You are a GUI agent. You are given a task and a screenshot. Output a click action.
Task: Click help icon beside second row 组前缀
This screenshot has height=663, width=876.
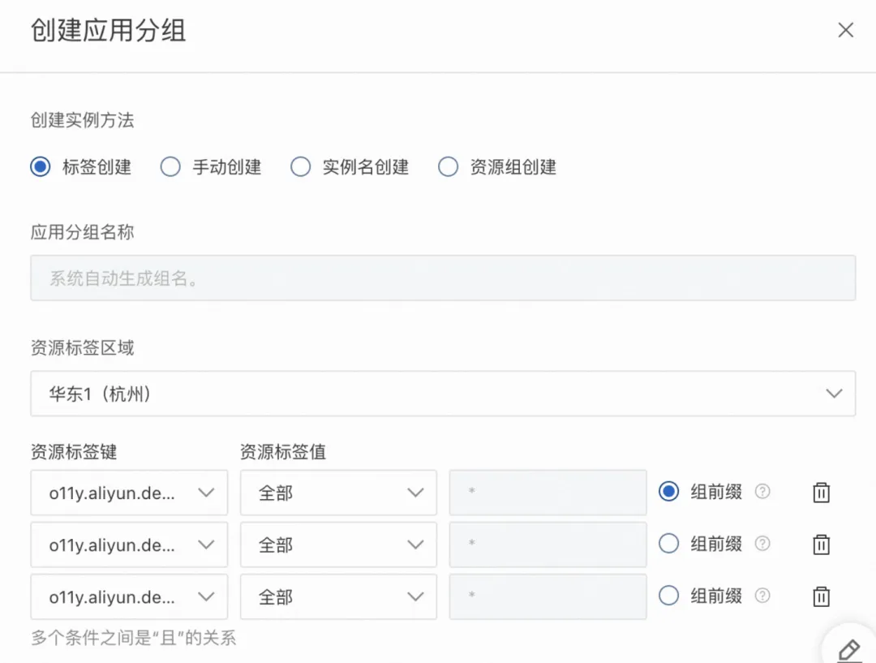762,544
